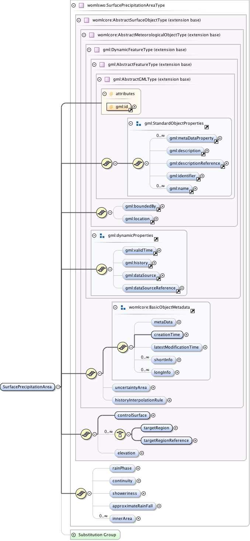Screen dimensions: 250x541
Task: Click sequence compositor for uncertaintyArea group
Action: 91,374
